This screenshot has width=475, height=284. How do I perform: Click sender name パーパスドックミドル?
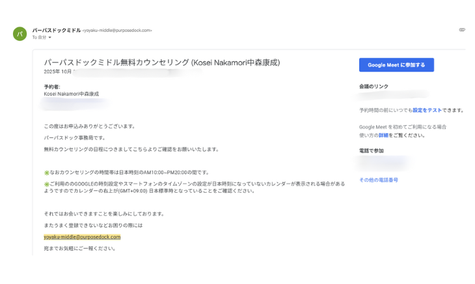(x=57, y=30)
